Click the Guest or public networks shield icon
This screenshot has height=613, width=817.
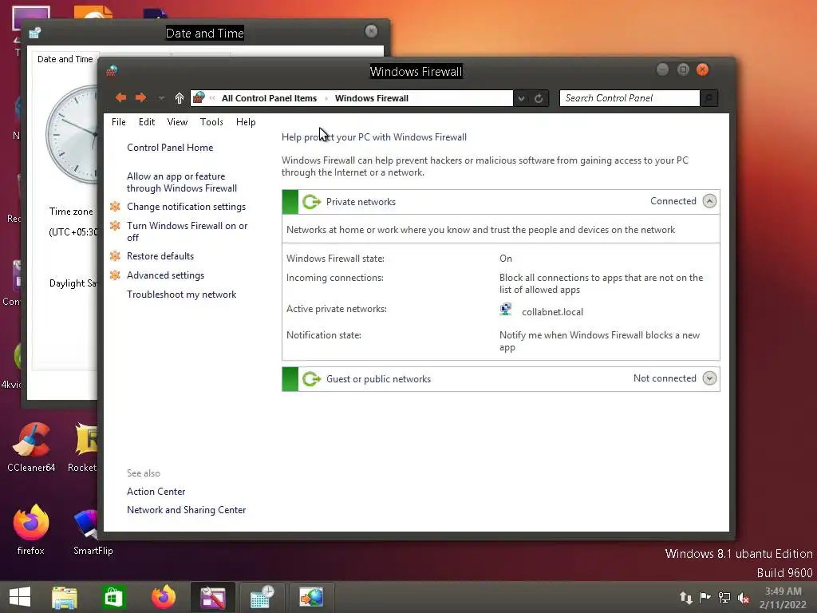click(312, 379)
